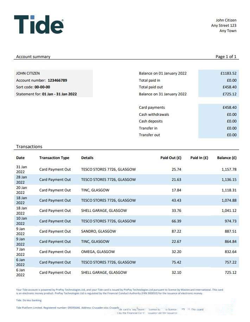Viewport: 250px width, 322px height.
Task: Click the Tide logo
Action: pyautogui.click(x=39, y=24)
